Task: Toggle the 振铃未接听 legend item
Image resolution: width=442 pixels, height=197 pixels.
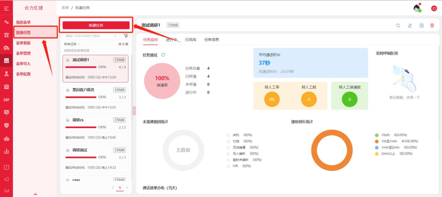Action: 244,160
